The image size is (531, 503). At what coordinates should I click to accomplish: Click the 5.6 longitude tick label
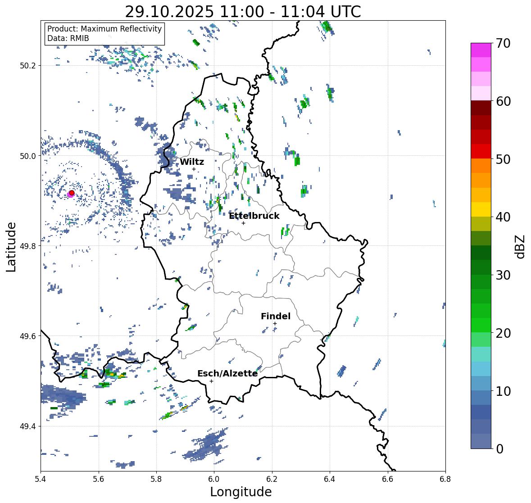click(x=99, y=479)
